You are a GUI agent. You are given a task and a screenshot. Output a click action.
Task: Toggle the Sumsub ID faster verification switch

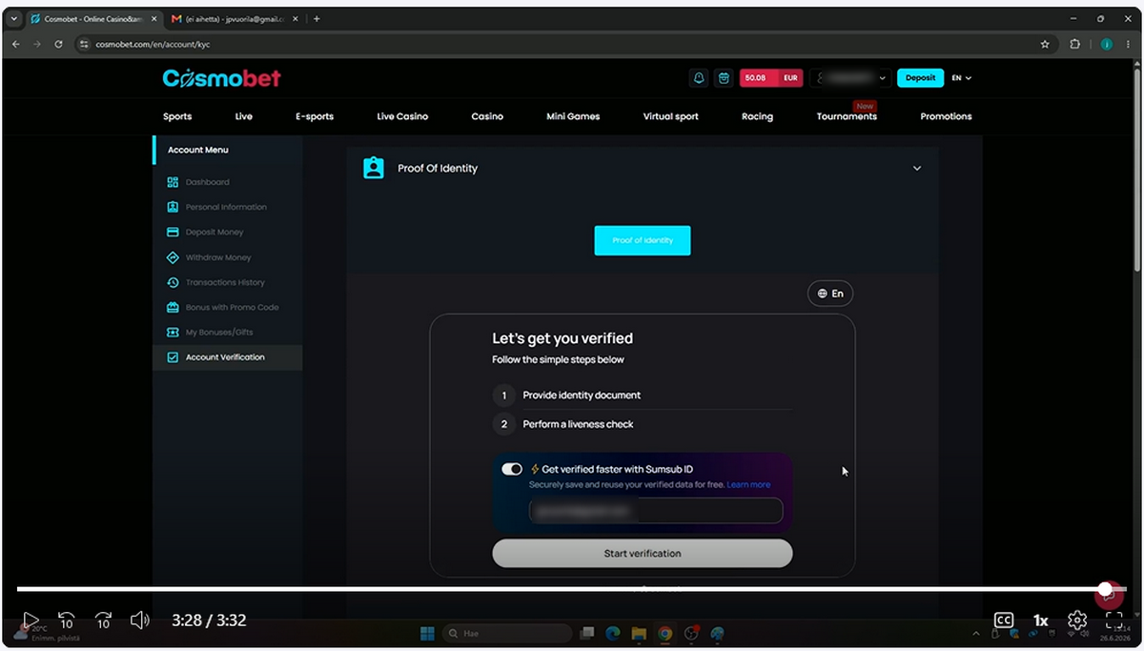[512, 469]
